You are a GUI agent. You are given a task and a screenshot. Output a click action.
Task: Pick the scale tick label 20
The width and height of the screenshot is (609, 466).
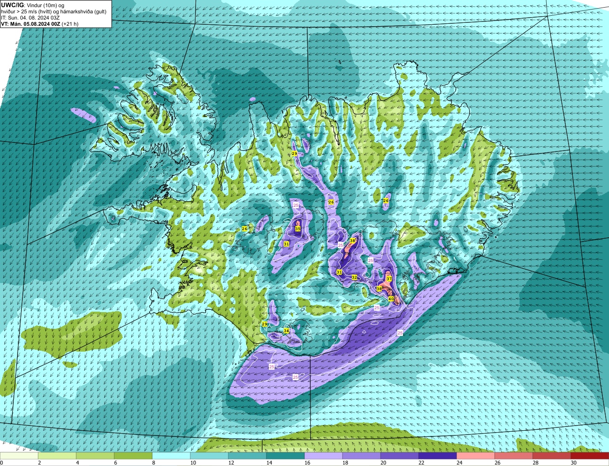tap(383, 463)
